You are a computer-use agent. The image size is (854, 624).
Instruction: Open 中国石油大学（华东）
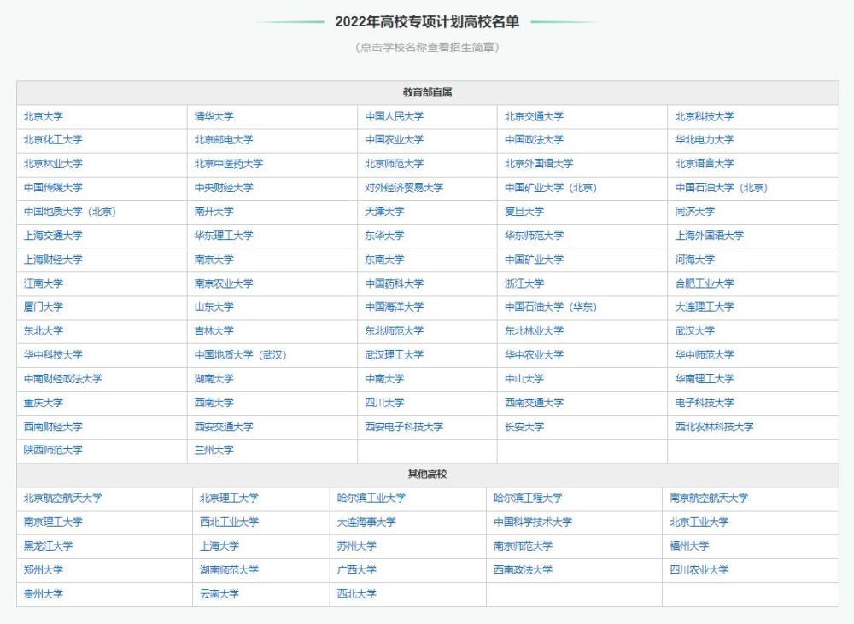coord(551,307)
